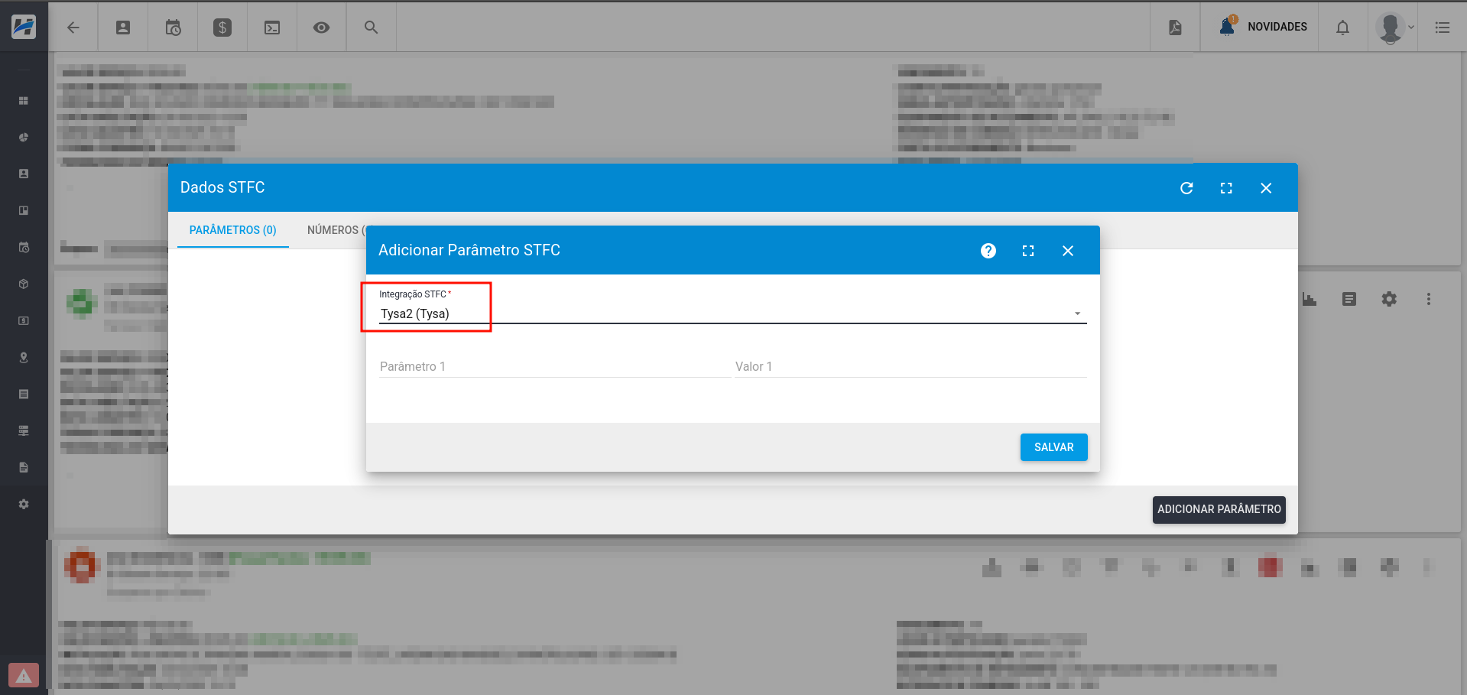This screenshot has height=695, width=1467.
Task: Click the Valor 1 input field
Action: click(910, 366)
